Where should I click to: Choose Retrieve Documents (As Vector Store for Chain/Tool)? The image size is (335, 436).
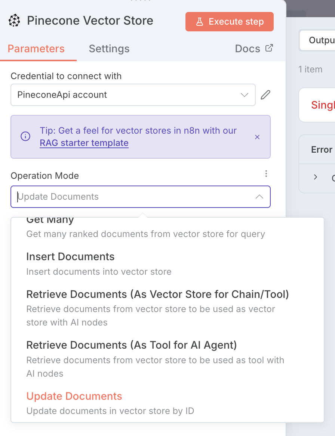(x=167, y=308)
